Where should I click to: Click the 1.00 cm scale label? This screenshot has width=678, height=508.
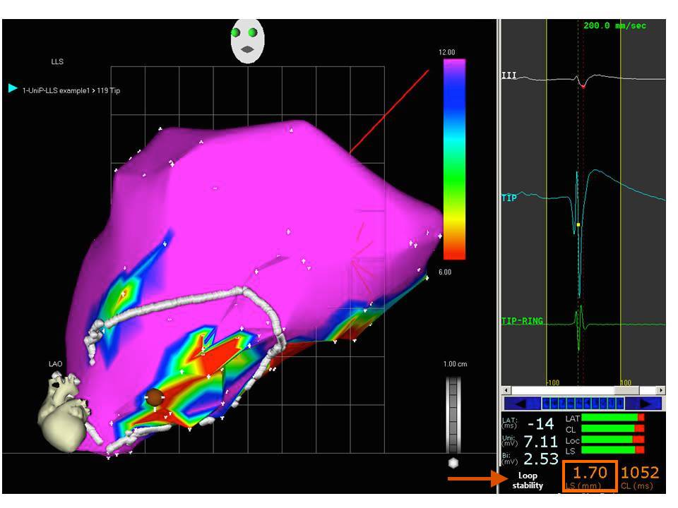click(x=455, y=364)
